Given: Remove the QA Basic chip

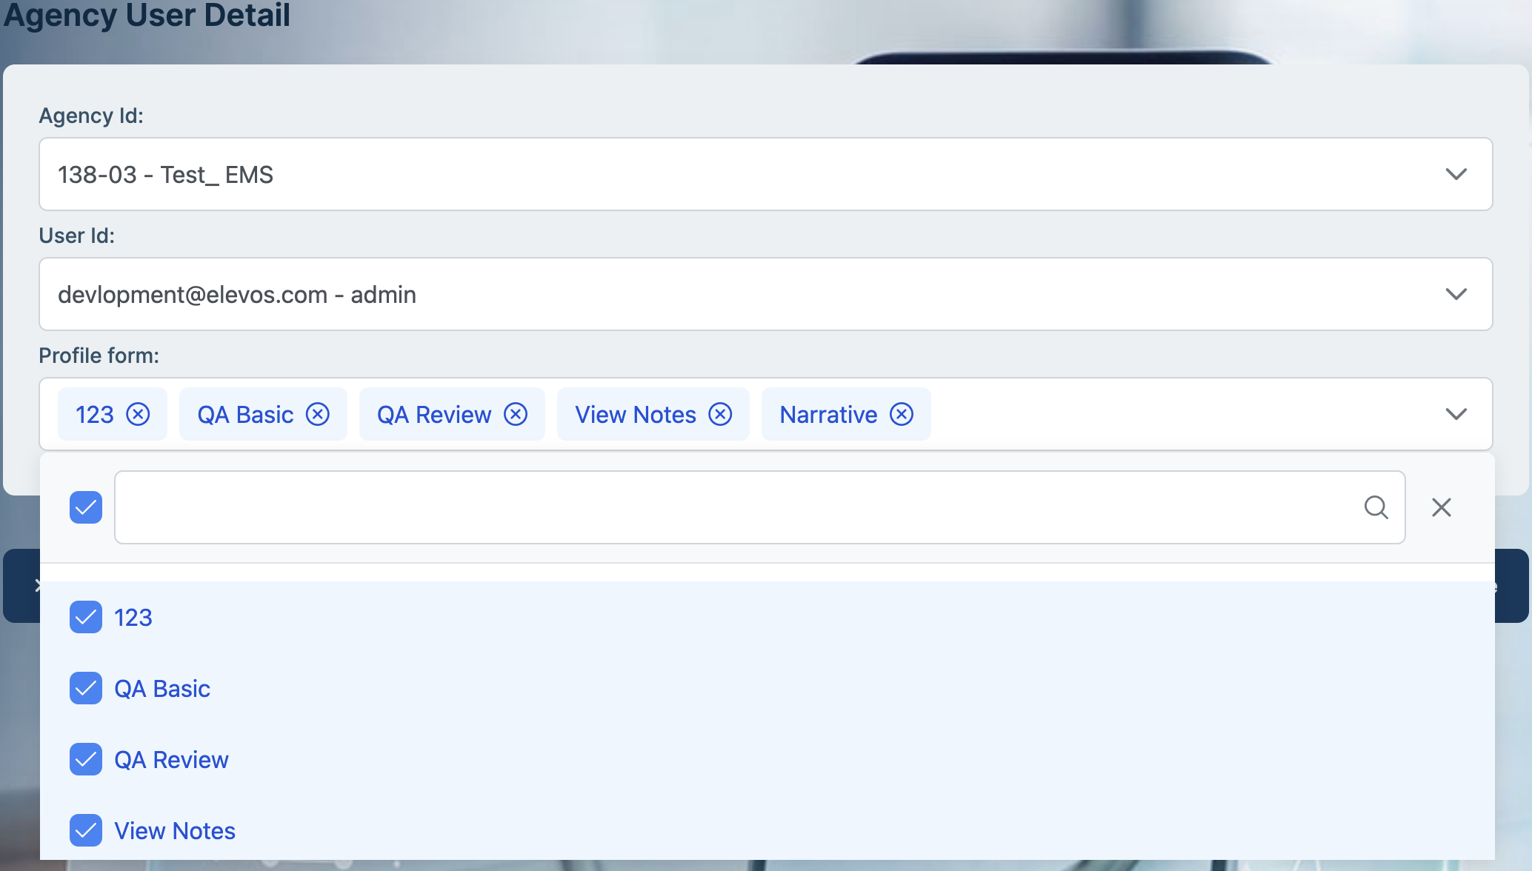Looking at the screenshot, I should point(318,414).
